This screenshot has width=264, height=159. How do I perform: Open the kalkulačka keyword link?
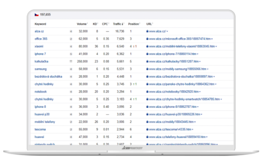[41, 62]
